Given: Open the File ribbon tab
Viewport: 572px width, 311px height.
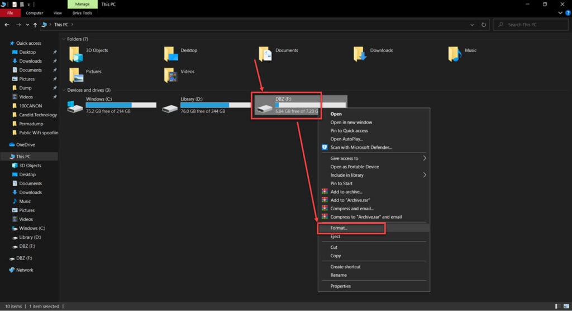Looking at the screenshot, I should (10, 13).
